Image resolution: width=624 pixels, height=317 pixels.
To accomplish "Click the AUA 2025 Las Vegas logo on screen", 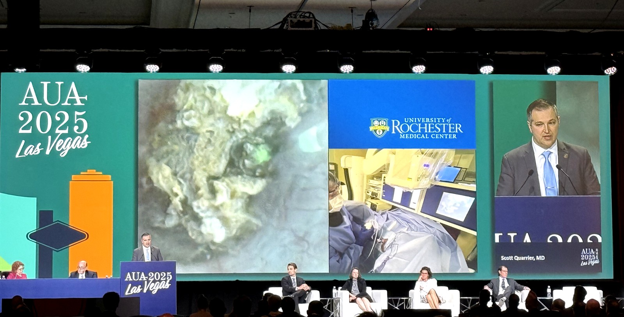I will pos(53,120).
